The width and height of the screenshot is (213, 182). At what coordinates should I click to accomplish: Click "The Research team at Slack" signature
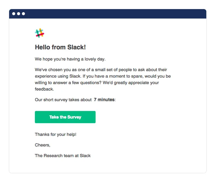63,156
